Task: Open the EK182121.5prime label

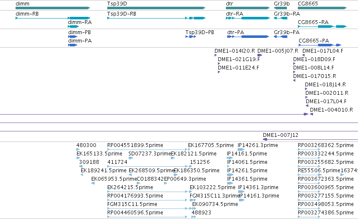Action: 194,154
